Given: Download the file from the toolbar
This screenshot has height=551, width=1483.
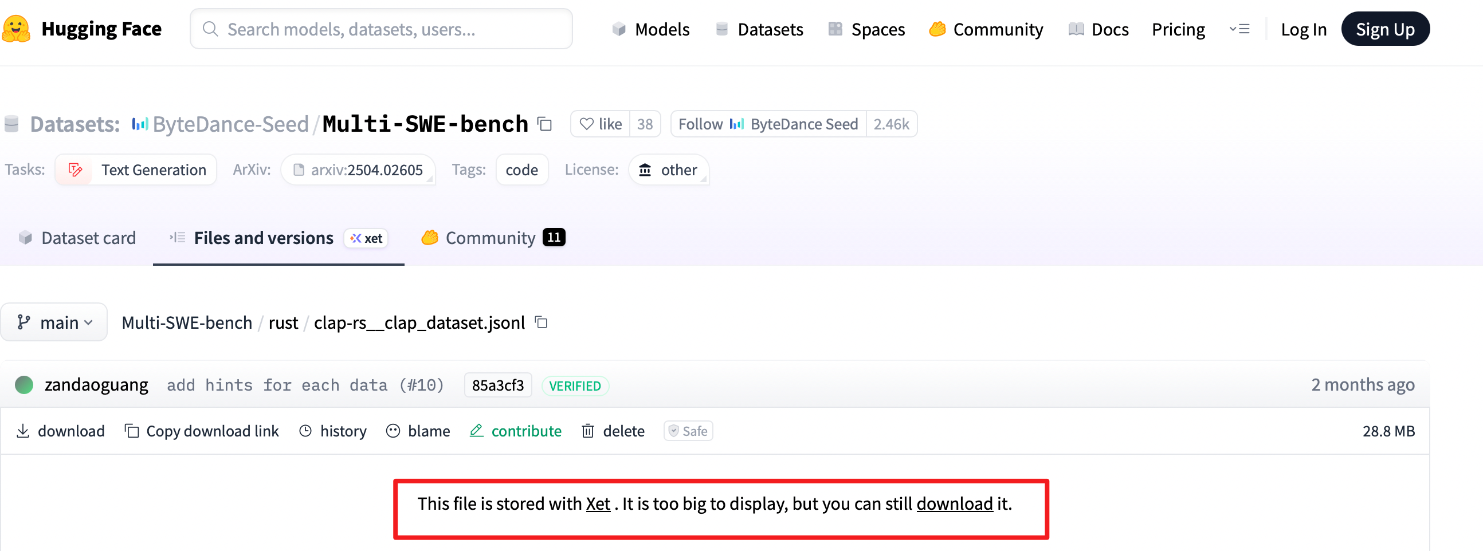Looking at the screenshot, I should click(x=60, y=431).
